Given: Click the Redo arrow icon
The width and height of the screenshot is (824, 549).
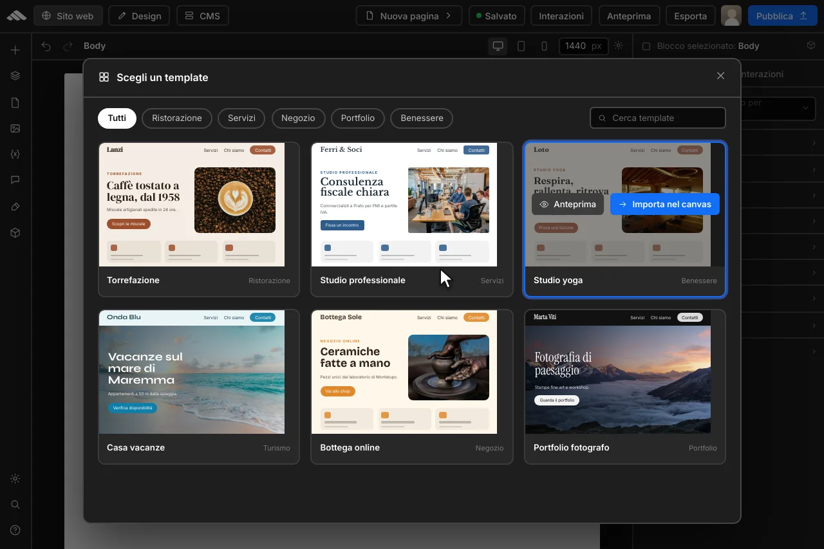Looking at the screenshot, I should tap(68, 46).
